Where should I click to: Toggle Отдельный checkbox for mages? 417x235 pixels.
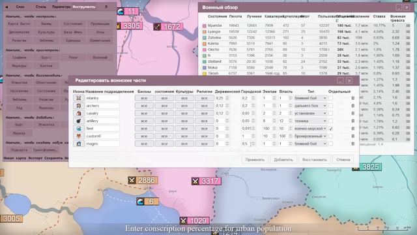(330, 144)
